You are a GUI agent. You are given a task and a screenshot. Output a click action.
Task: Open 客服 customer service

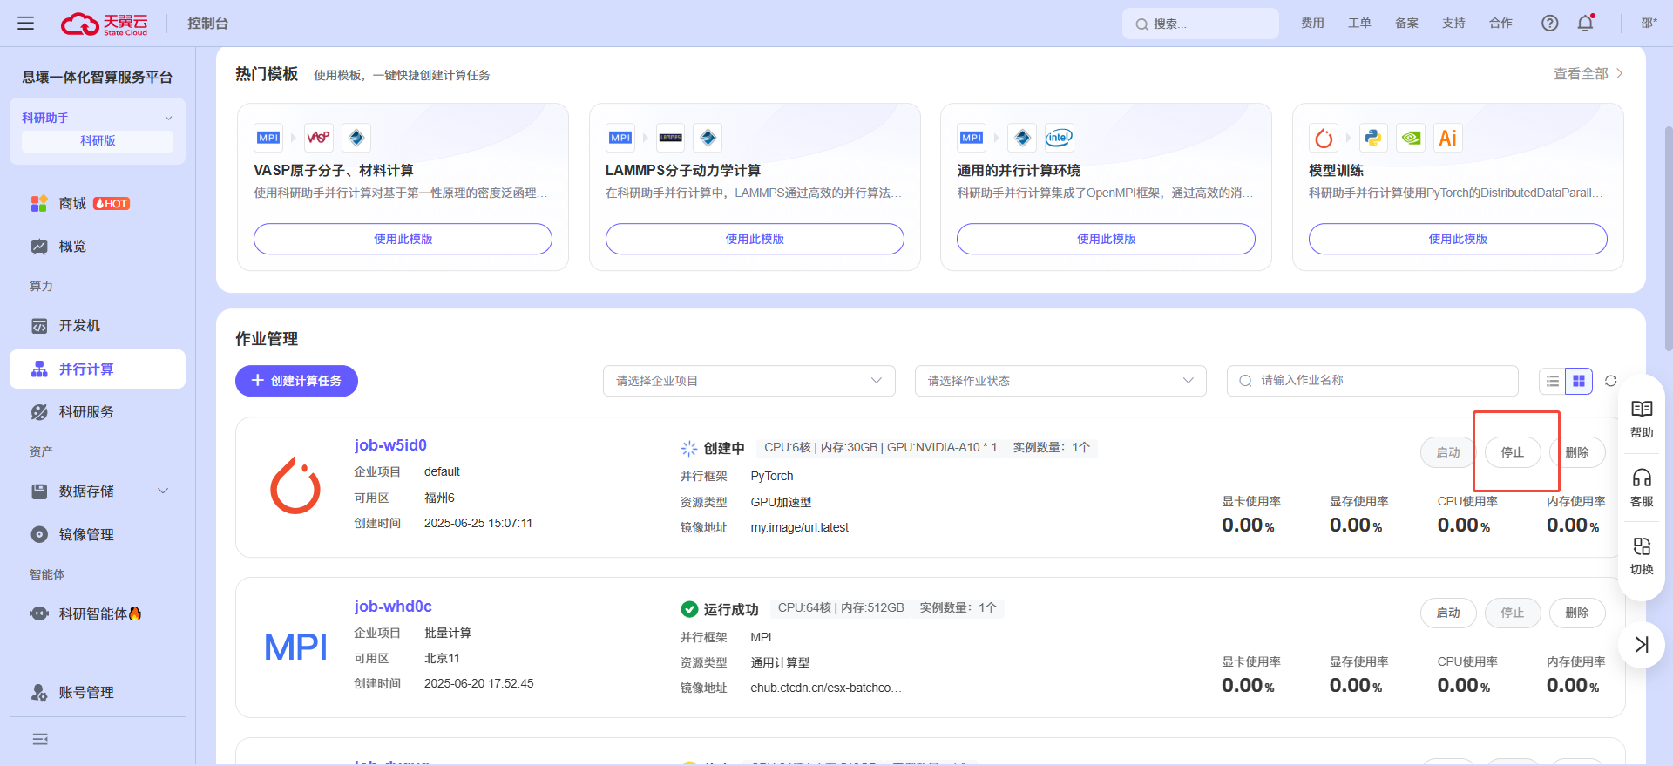point(1642,487)
